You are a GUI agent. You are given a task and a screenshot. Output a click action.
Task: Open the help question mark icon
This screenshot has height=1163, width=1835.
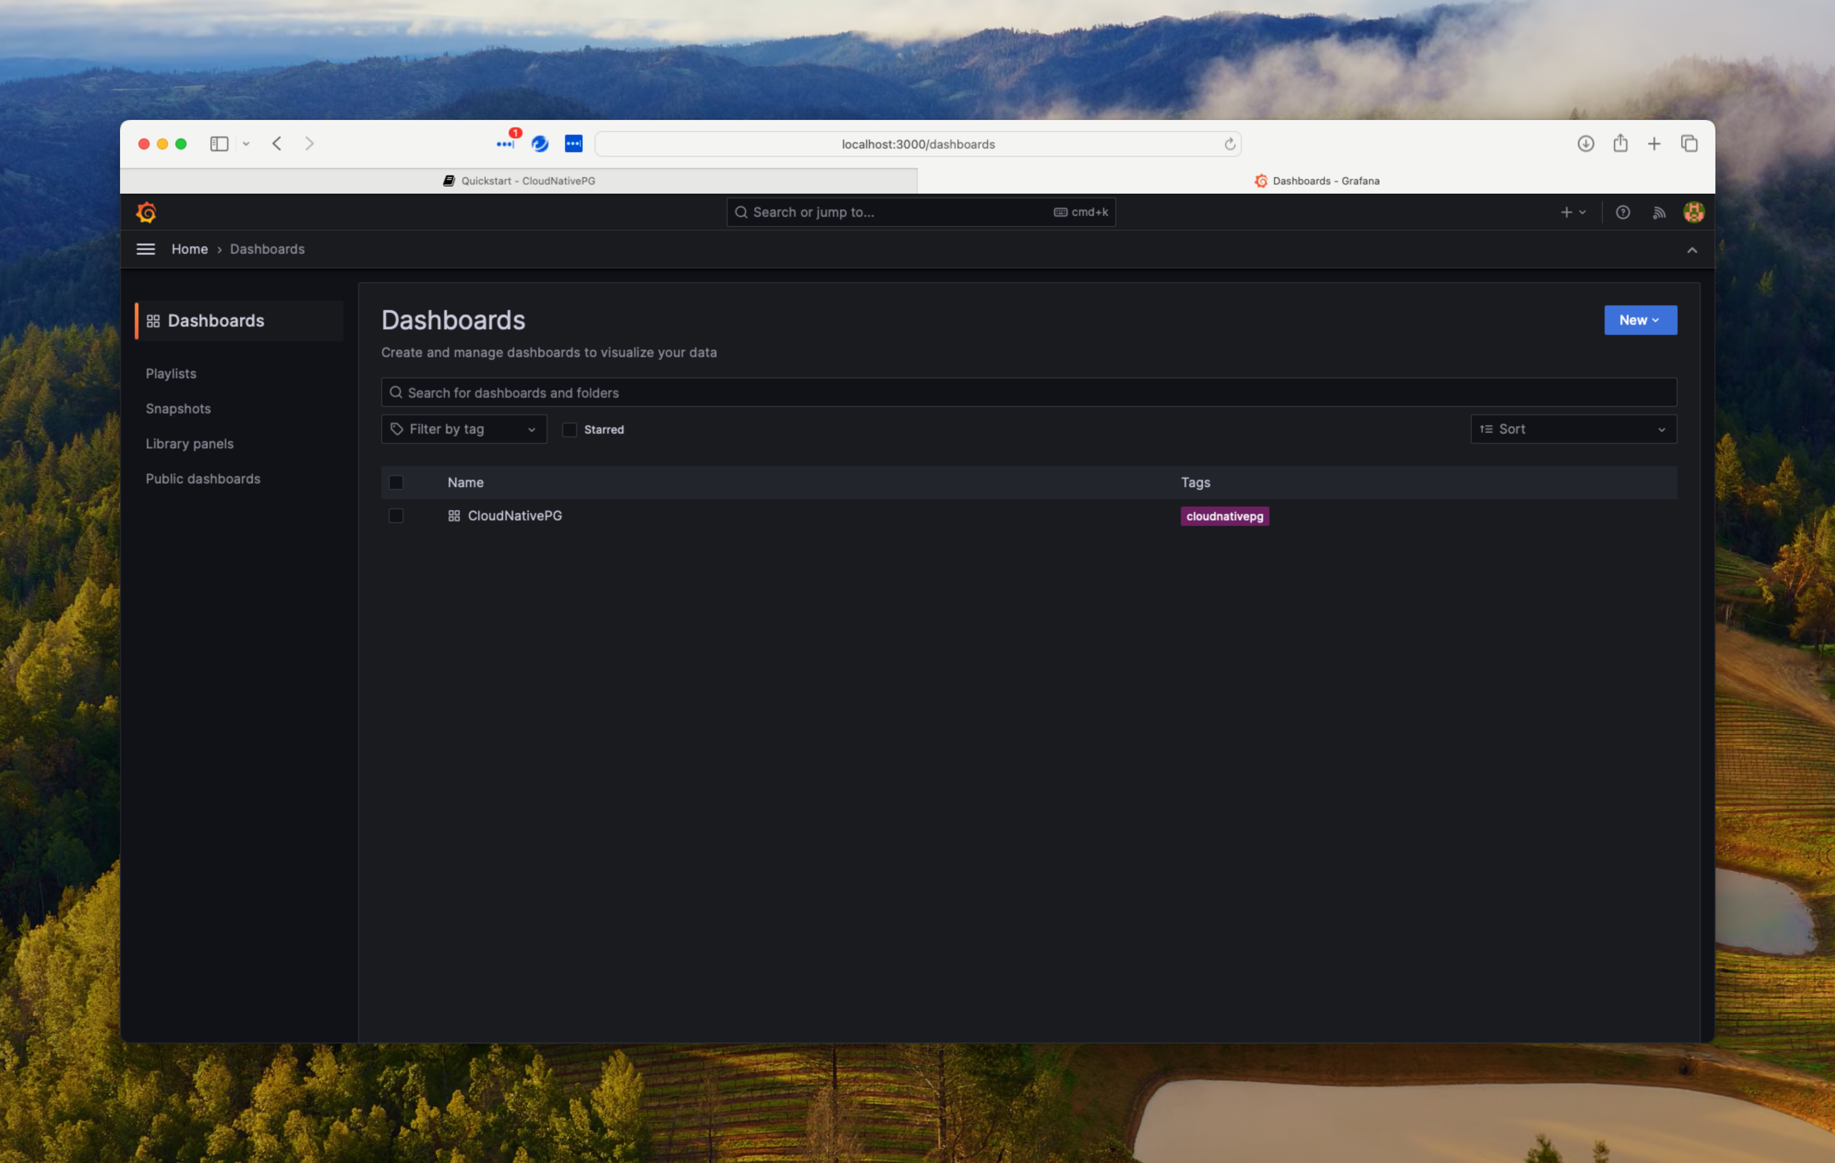(x=1622, y=213)
